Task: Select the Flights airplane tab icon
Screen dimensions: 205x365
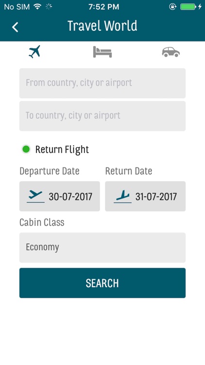Action: pyautogui.click(x=34, y=52)
